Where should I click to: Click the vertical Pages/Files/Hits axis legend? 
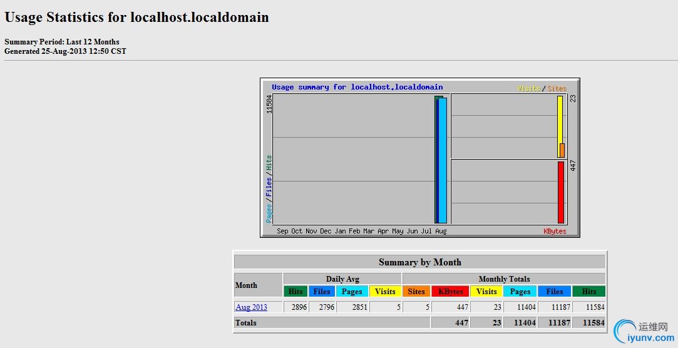click(269, 189)
